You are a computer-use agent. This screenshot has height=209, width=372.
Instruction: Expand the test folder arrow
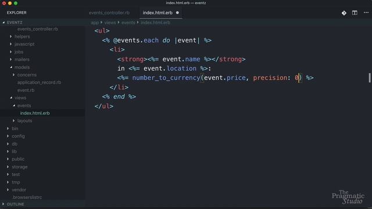(x=8, y=174)
